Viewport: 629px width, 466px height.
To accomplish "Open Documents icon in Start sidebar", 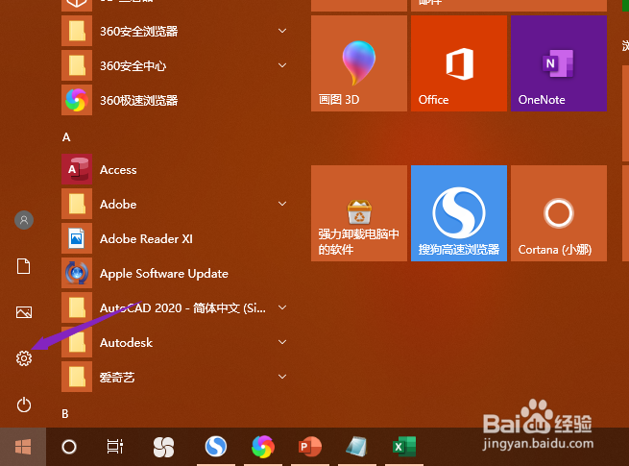I will coord(23,266).
